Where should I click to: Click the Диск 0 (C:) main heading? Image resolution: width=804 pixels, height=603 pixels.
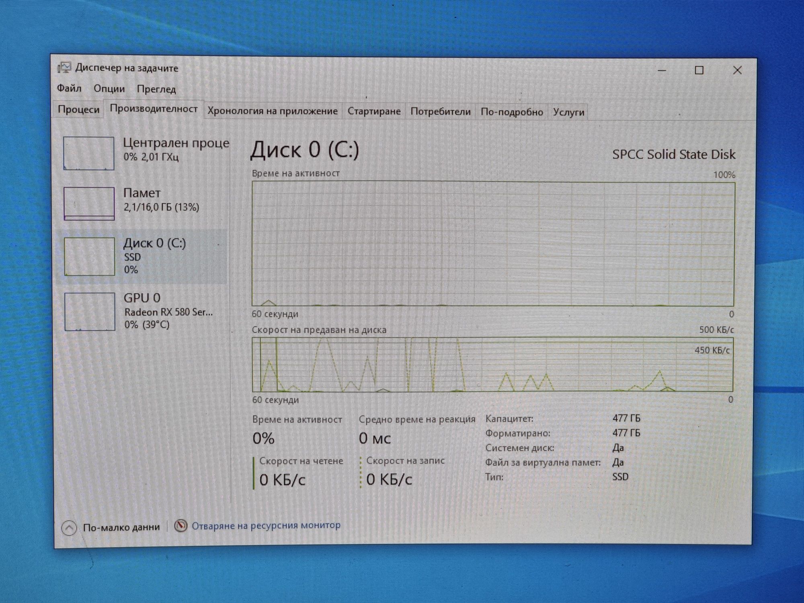[x=304, y=150]
